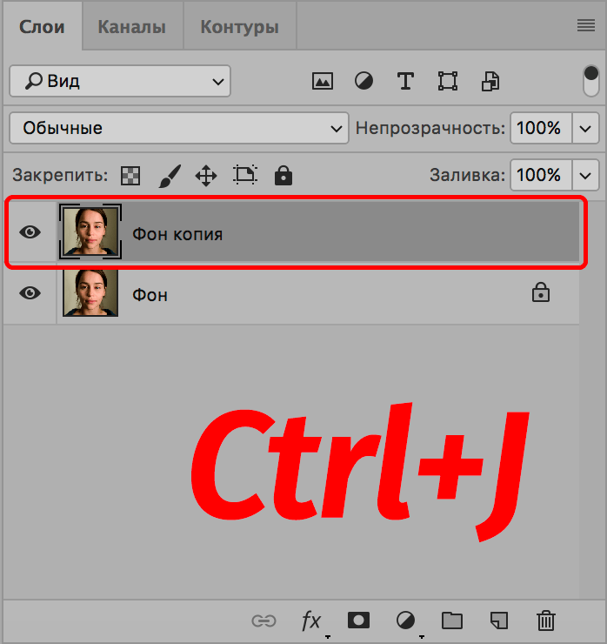Add a layer style with fx button
The height and width of the screenshot is (644, 607).
pyautogui.click(x=311, y=621)
